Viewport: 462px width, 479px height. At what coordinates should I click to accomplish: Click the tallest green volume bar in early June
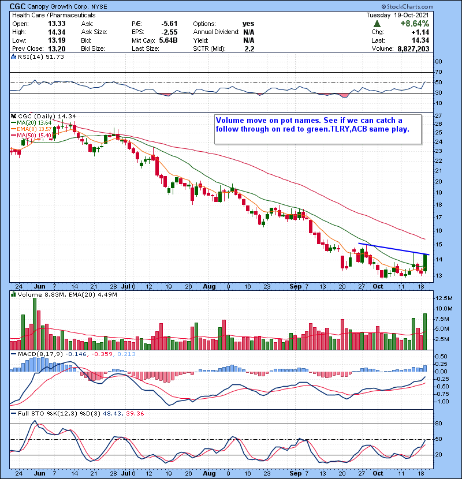tap(35, 324)
